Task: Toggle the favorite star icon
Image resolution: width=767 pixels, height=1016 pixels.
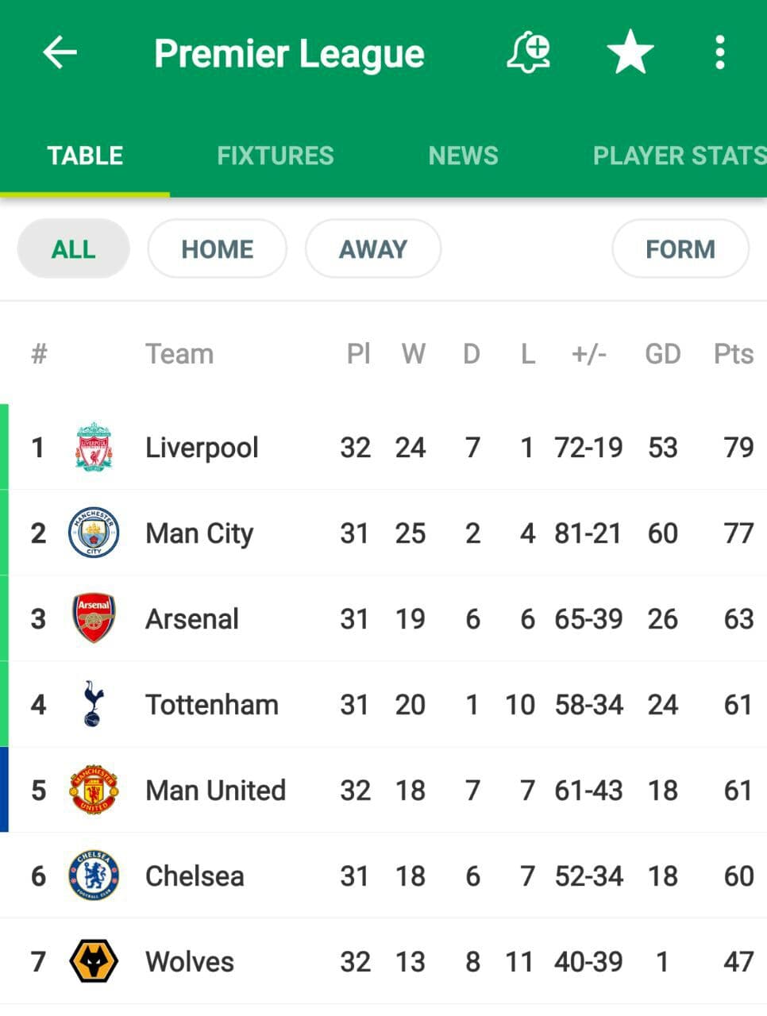Action: (630, 52)
